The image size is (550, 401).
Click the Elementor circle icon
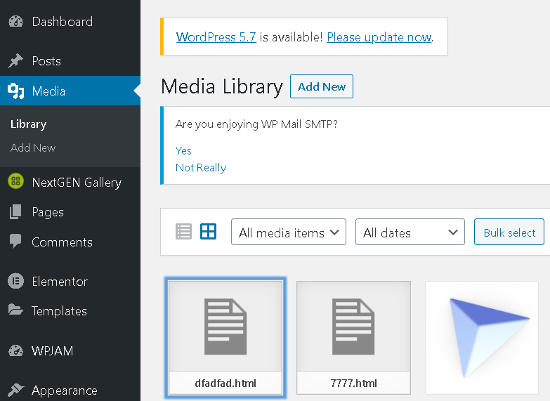coord(15,281)
